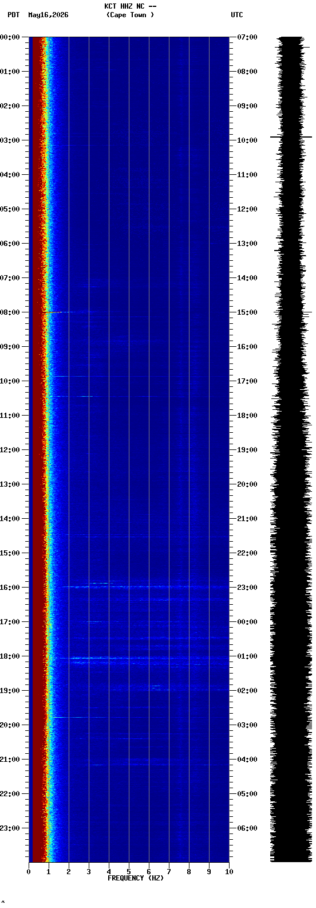Click the '(Cape Town )' subtitle
This screenshot has width=316, height=908.
[130, 15]
